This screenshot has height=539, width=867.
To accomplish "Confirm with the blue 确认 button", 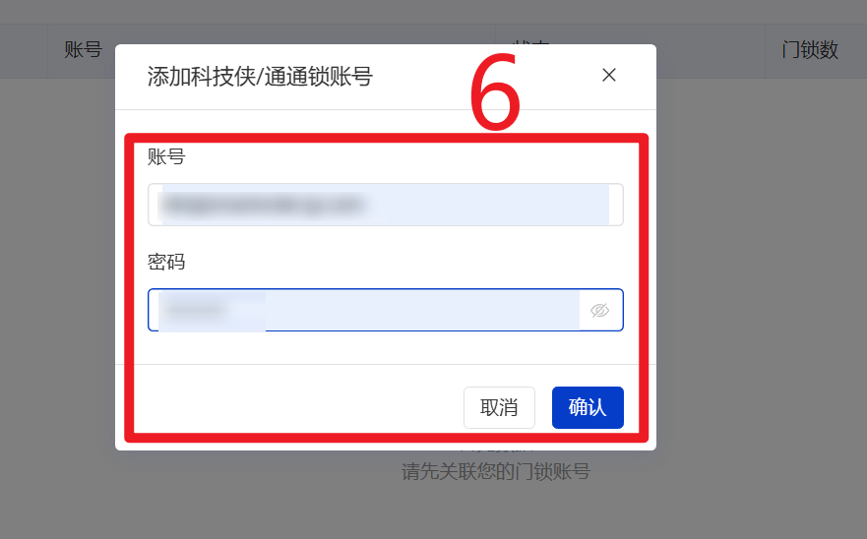I will (588, 407).
